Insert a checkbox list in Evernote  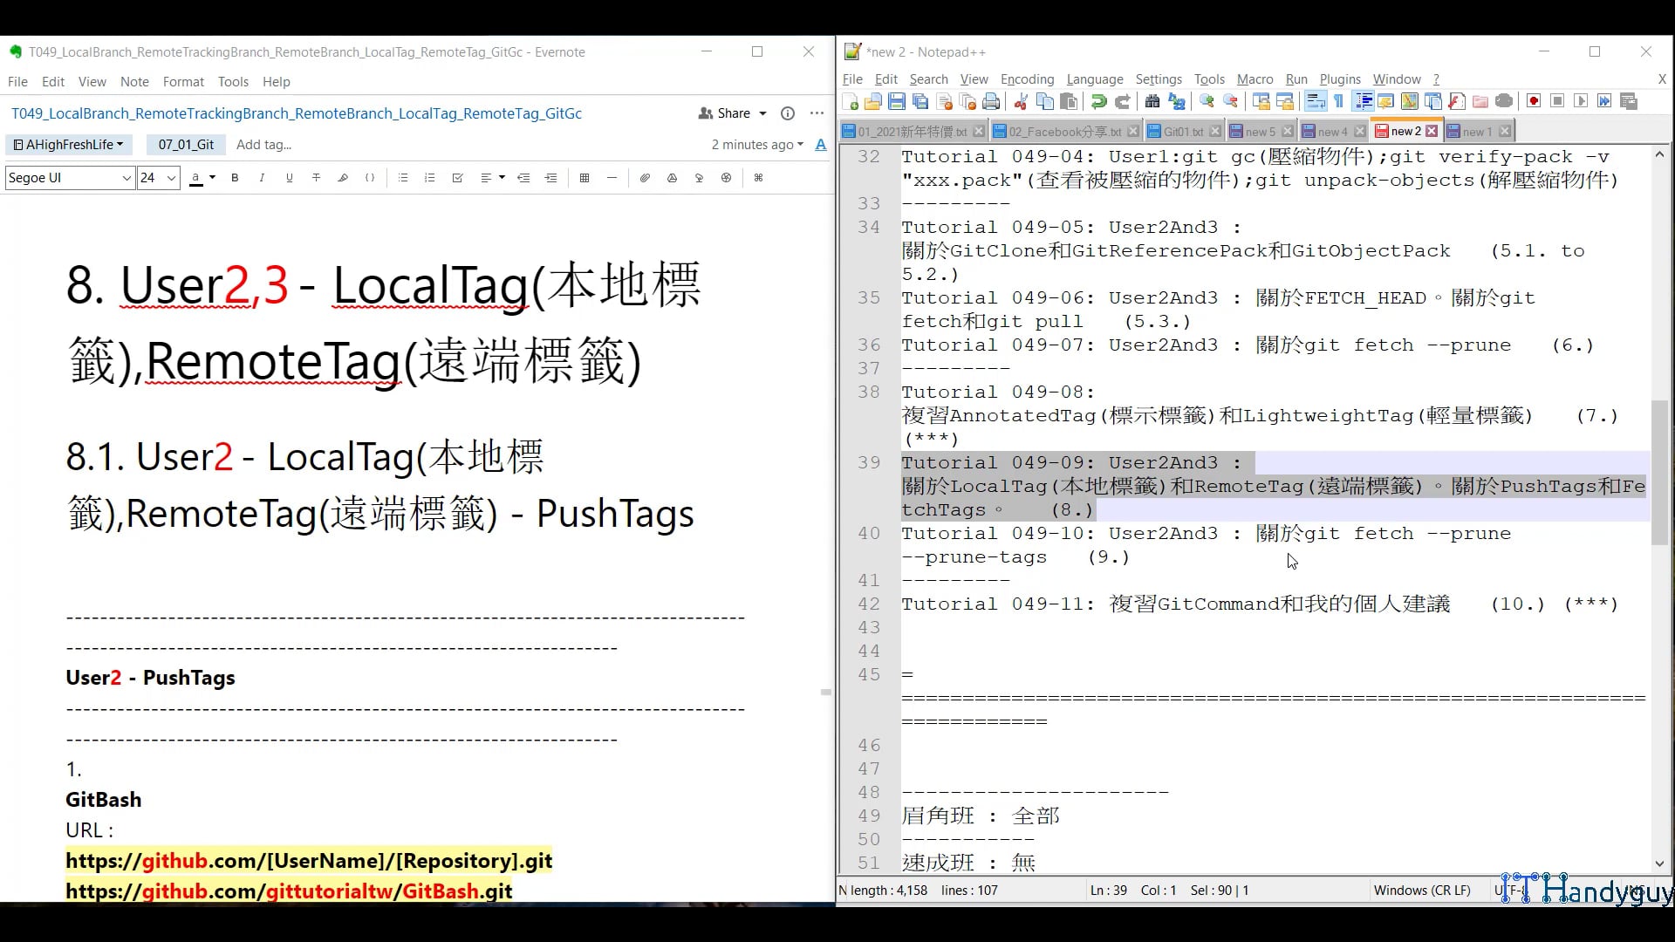point(458,178)
